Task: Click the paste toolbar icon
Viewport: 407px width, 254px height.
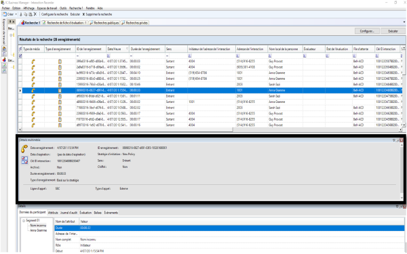Action: click(31, 14)
